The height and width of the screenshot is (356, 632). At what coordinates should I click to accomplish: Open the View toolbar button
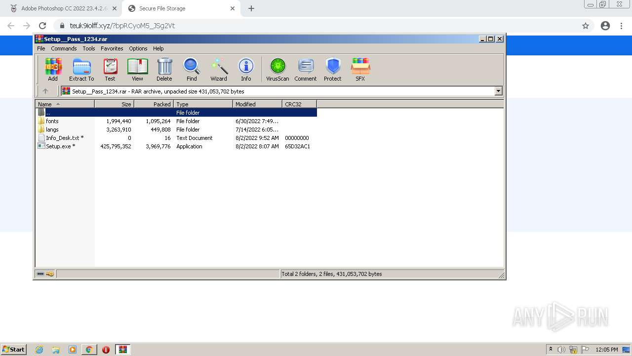pyautogui.click(x=137, y=69)
